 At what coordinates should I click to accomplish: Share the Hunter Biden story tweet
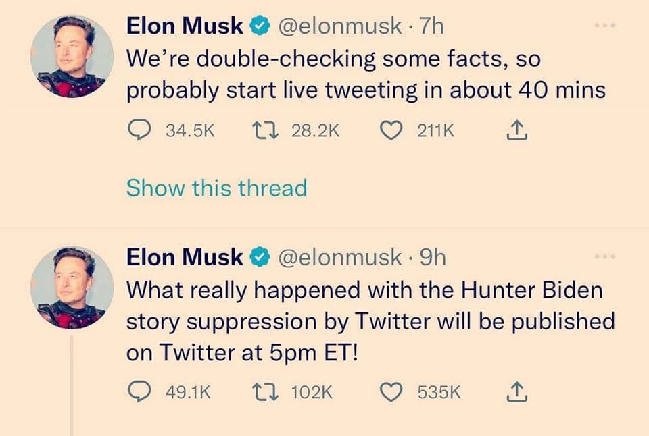516,391
